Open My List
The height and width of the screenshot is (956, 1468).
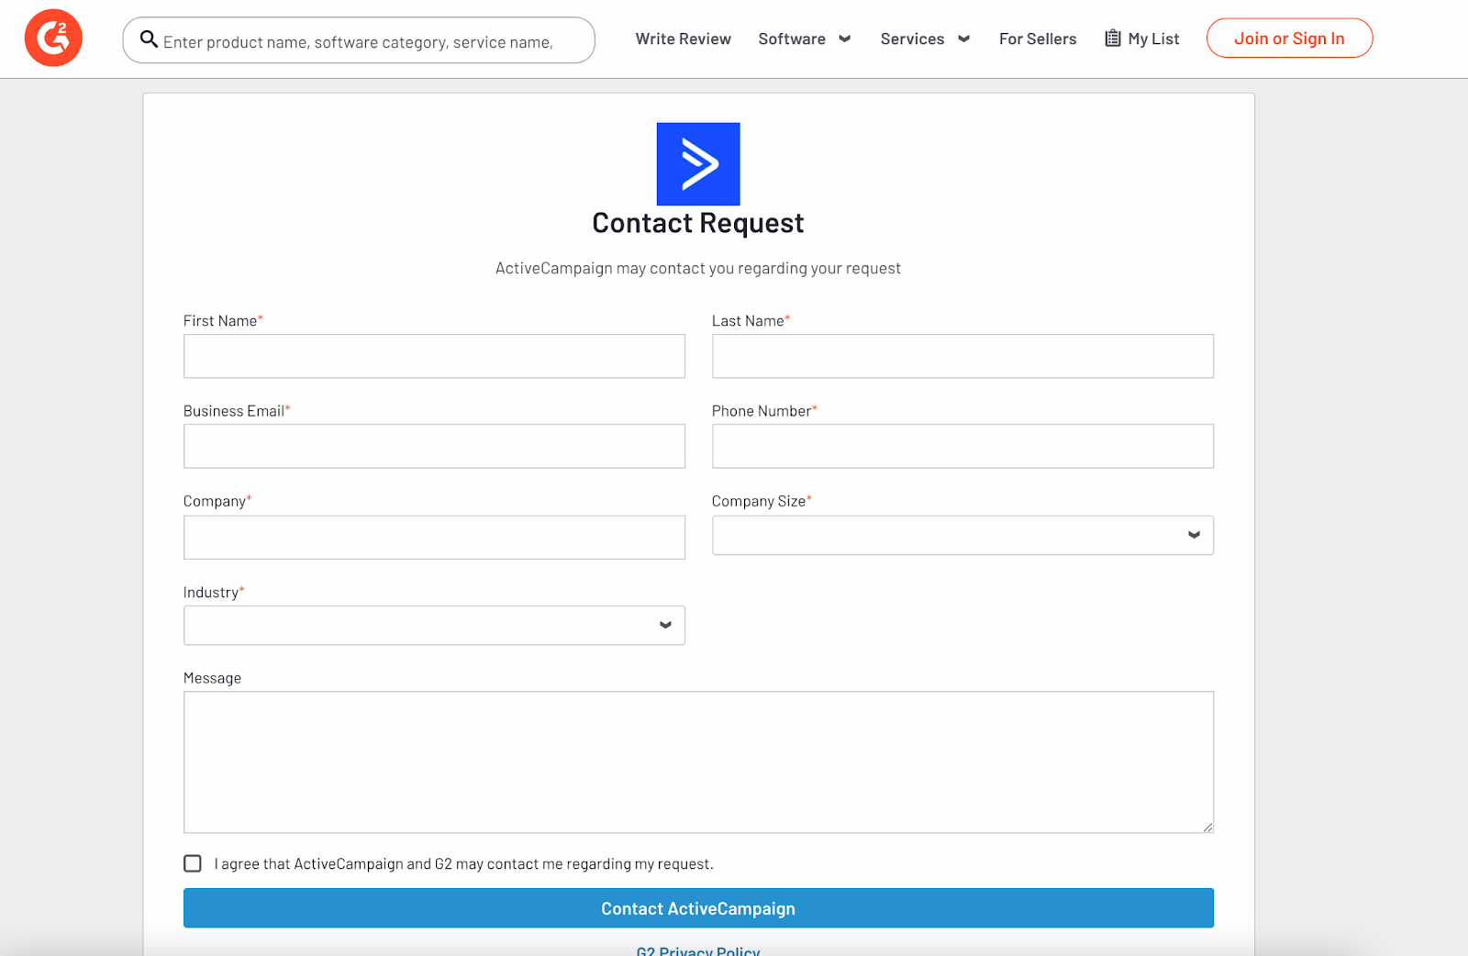[1142, 39]
